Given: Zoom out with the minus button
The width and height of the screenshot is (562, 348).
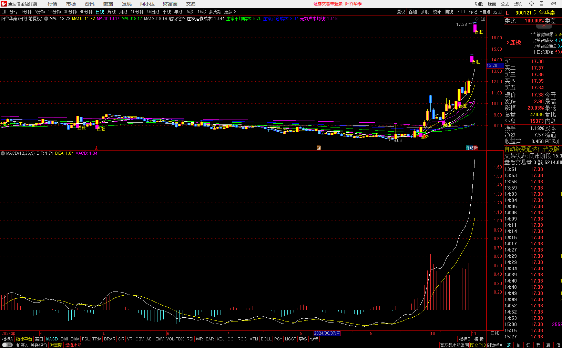Looking at the screenshot, I should 499,339.
